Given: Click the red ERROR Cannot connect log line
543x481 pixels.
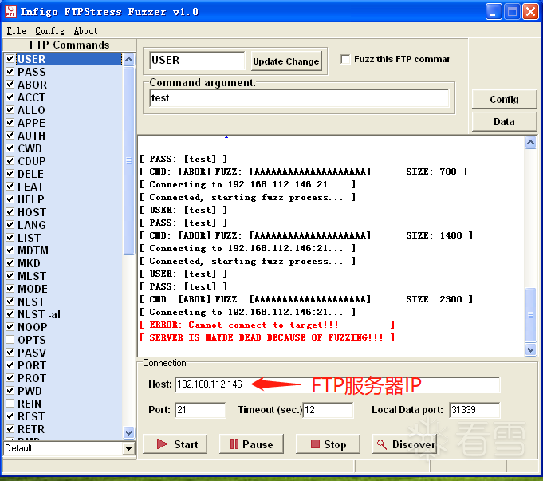Looking at the screenshot, I should [x=267, y=325].
